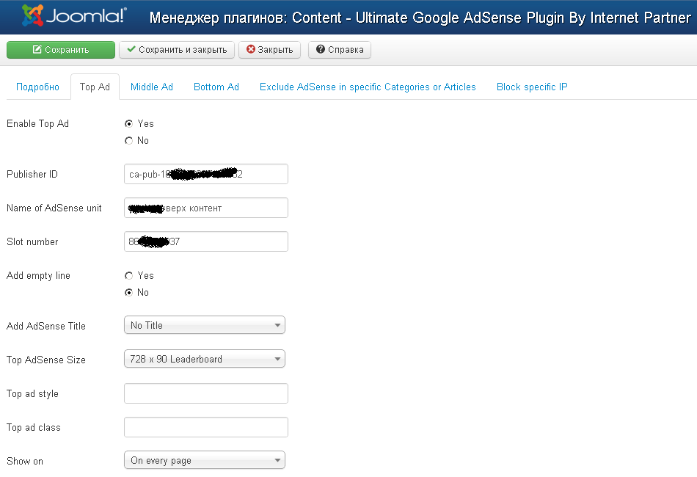This screenshot has width=697, height=477.
Task: Expand the Show on dropdown
Action: click(205, 460)
